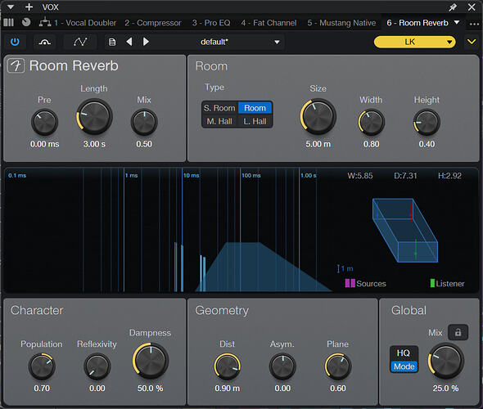This screenshot has width=483, height=409.
Task: Click the Dampness knob
Action: [x=151, y=361]
